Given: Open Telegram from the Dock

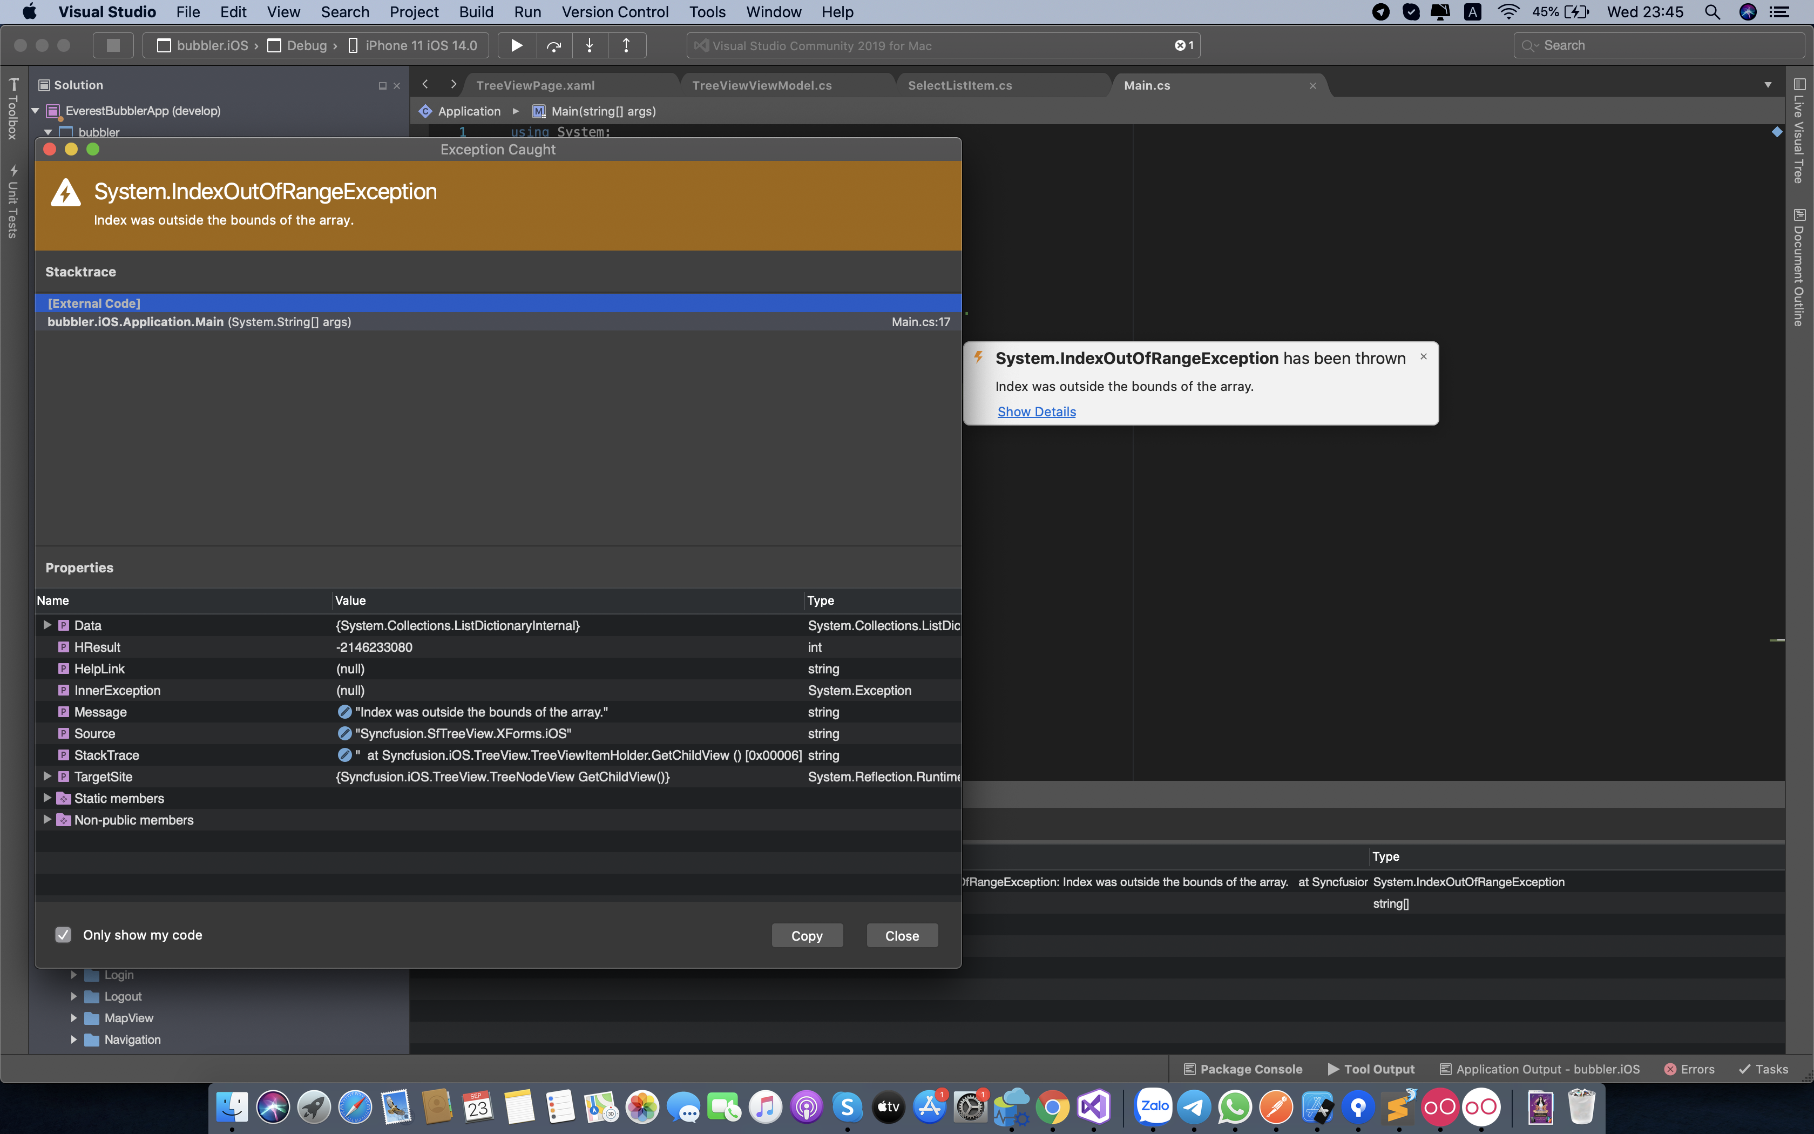Looking at the screenshot, I should (1194, 1107).
